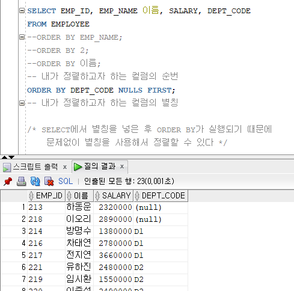
Task: Click the sort icon in DEPT_CODE header
Action: (137, 196)
